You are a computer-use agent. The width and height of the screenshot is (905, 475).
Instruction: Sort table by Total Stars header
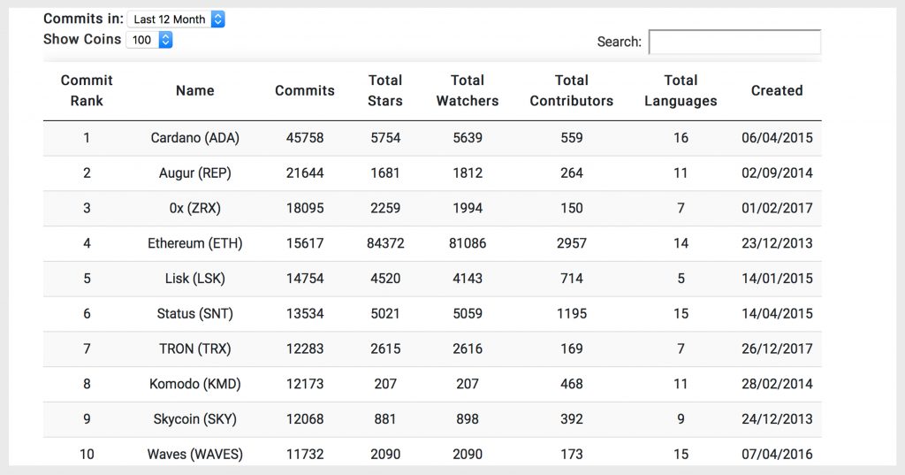click(x=385, y=90)
